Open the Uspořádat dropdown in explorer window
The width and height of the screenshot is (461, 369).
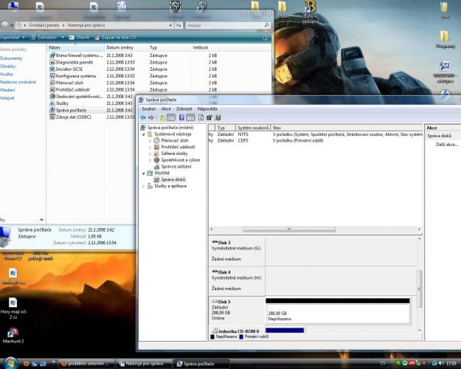[x=13, y=38]
